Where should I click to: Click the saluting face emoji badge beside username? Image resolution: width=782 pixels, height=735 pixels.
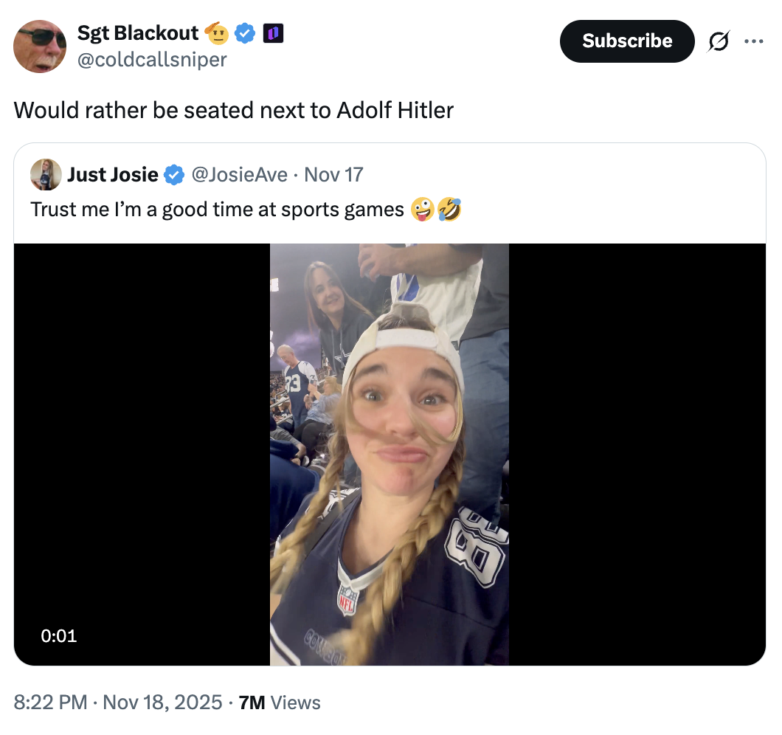click(x=216, y=32)
